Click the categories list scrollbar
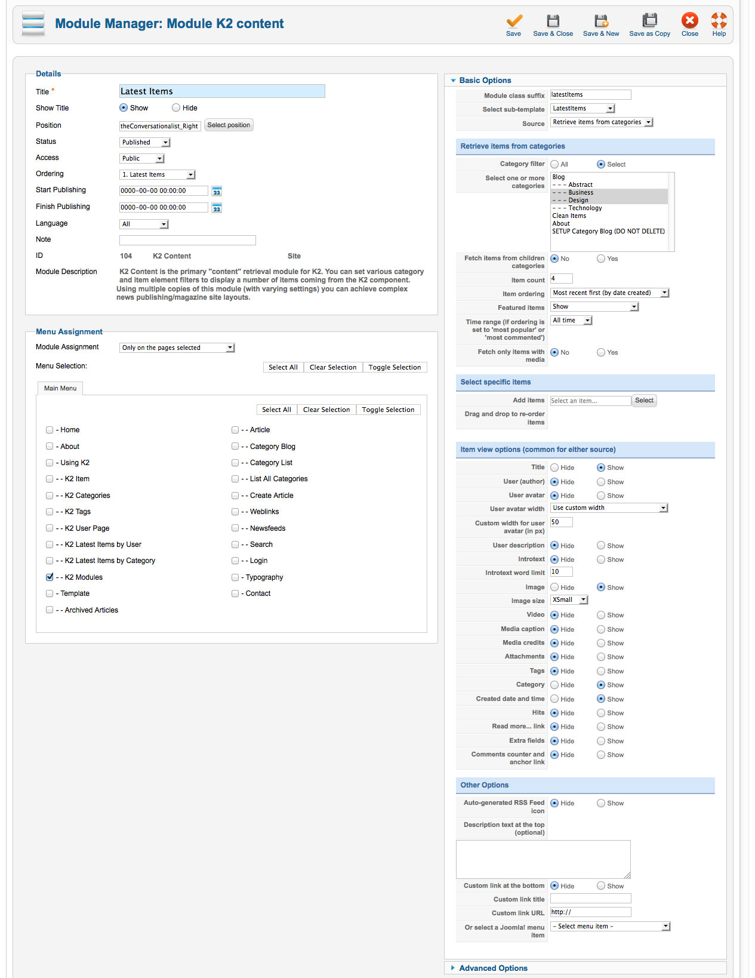 tap(671, 212)
